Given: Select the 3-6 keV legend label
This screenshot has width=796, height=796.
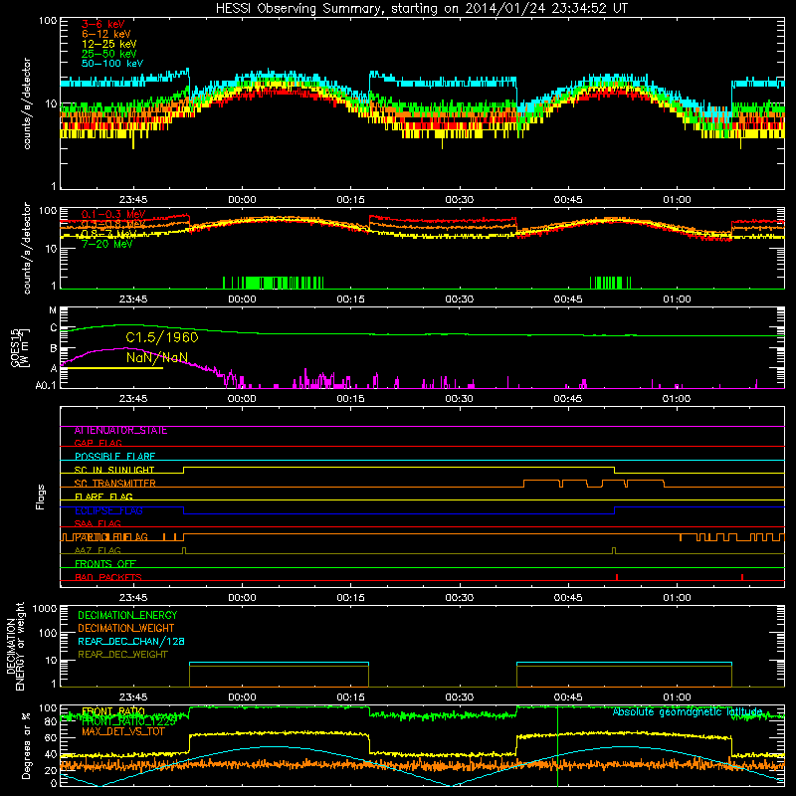Looking at the screenshot, I should click(102, 24).
